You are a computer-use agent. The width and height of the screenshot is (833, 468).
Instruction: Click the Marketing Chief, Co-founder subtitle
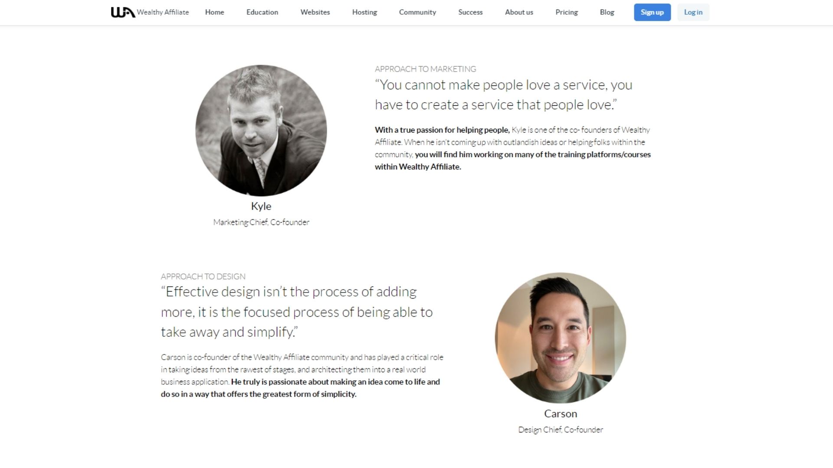261,222
